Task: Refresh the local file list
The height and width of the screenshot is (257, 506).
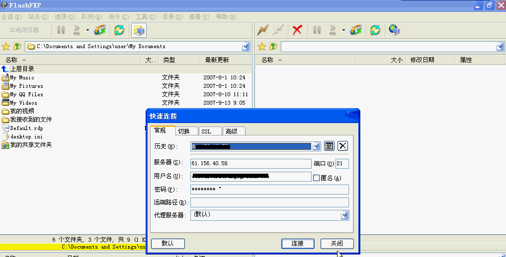Action: click(x=119, y=30)
